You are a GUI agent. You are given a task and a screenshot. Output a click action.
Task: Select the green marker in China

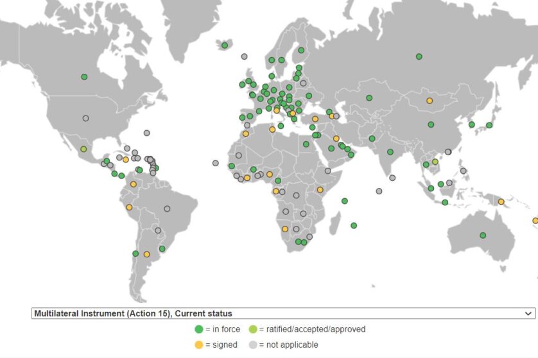coord(431,124)
